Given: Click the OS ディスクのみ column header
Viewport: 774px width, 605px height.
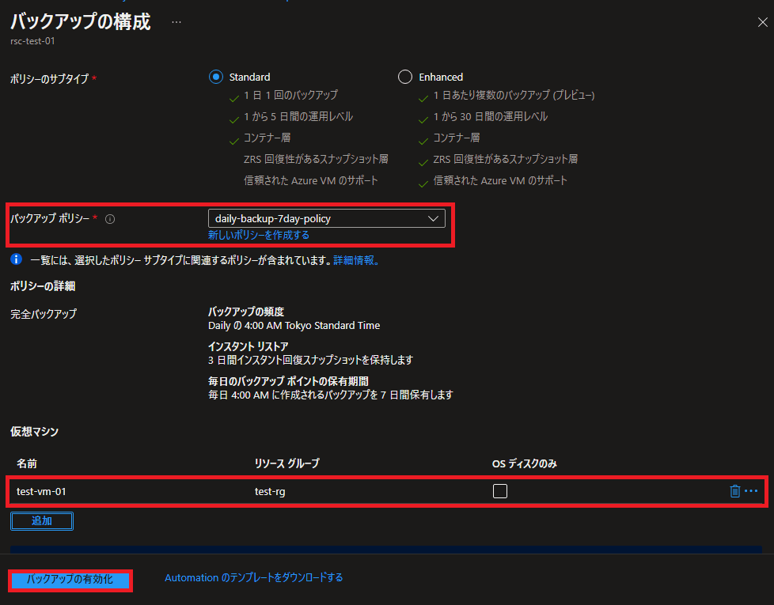Looking at the screenshot, I should [x=524, y=463].
